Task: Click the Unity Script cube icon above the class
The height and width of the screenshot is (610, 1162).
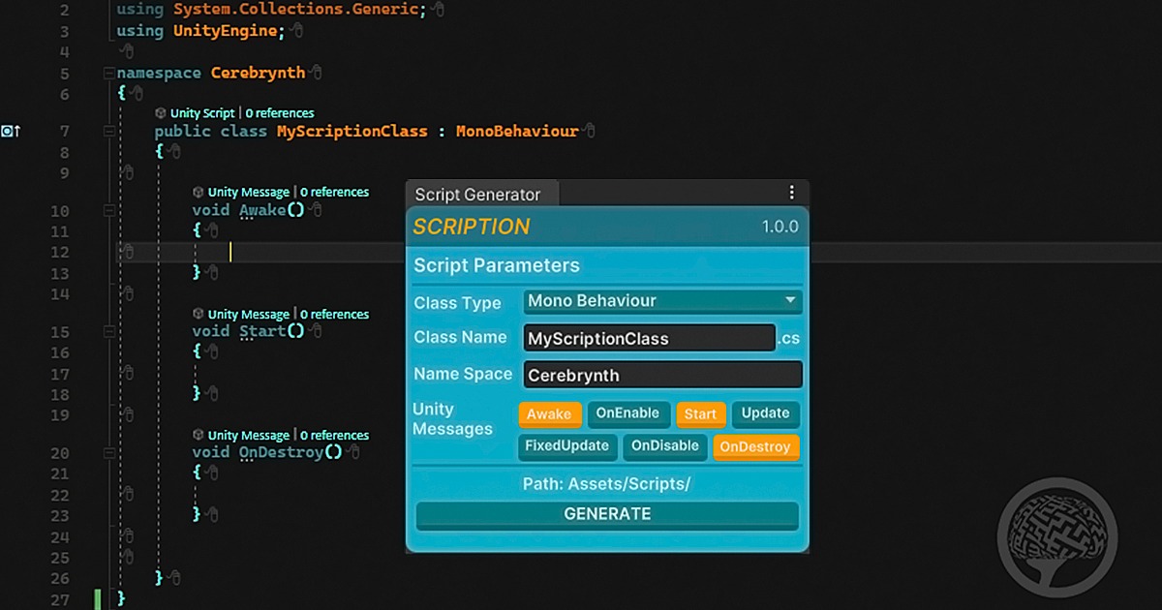Action: (161, 113)
